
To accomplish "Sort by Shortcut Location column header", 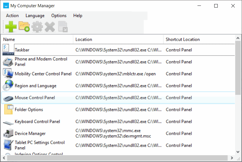I will click(199, 39).
